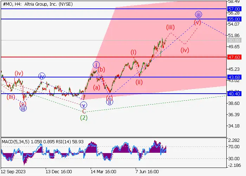The width and height of the screenshot is (246, 176).
Task: Click the 30.00 RSI level on the indicator scale
Action: click(x=234, y=158)
